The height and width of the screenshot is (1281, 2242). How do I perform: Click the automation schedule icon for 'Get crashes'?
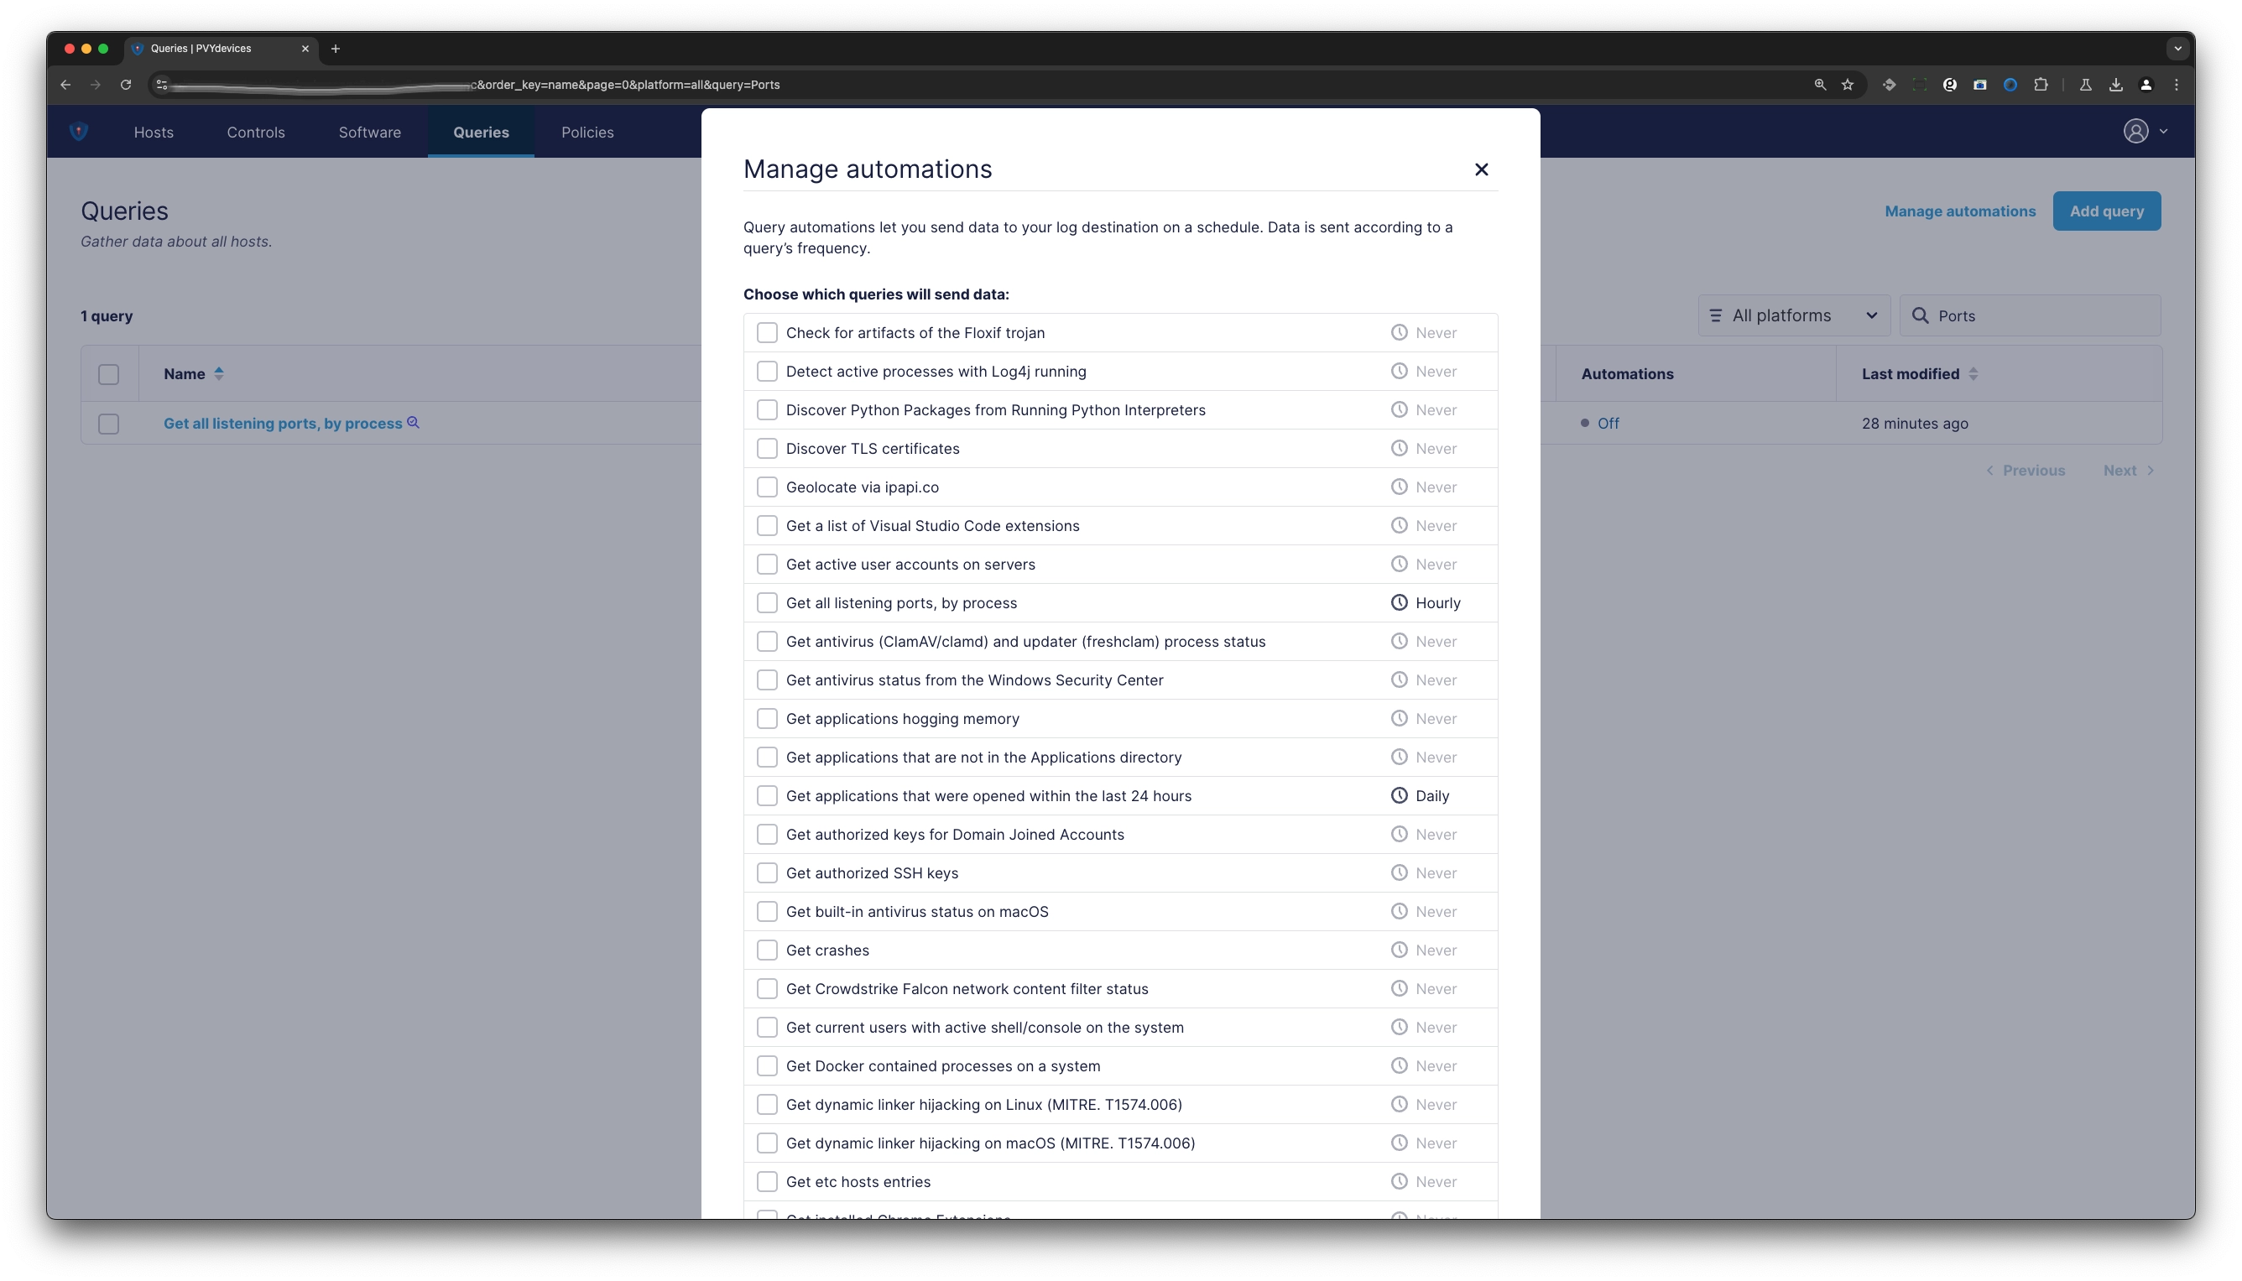pos(1396,950)
